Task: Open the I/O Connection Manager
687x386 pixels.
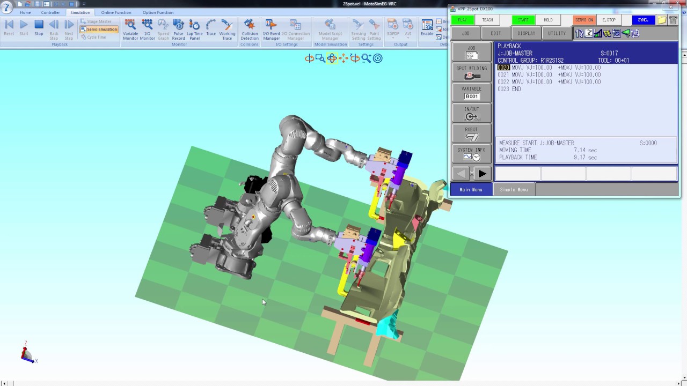Action: [x=295, y=29]
